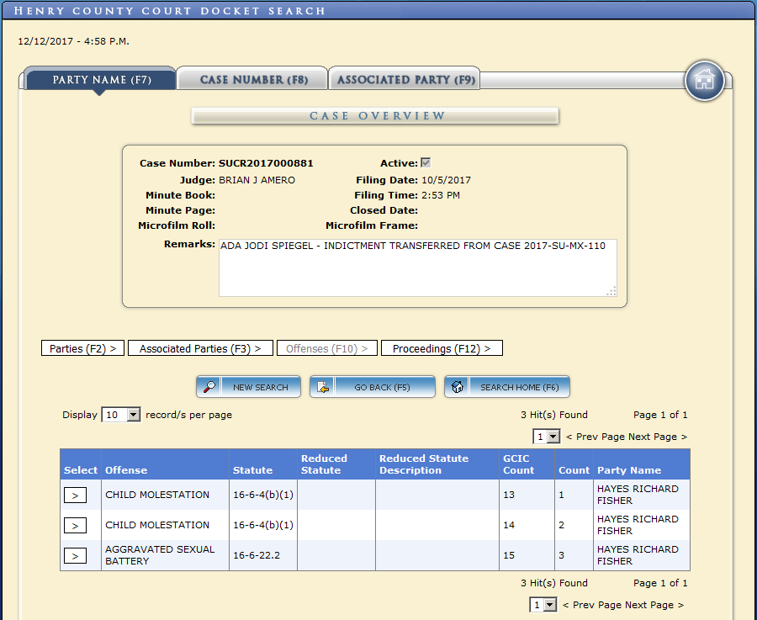Image resolution: width=757 pixels, height=620 pixels.
Task: Open Associated Parties (F3) section
Action: click(200, 348)
